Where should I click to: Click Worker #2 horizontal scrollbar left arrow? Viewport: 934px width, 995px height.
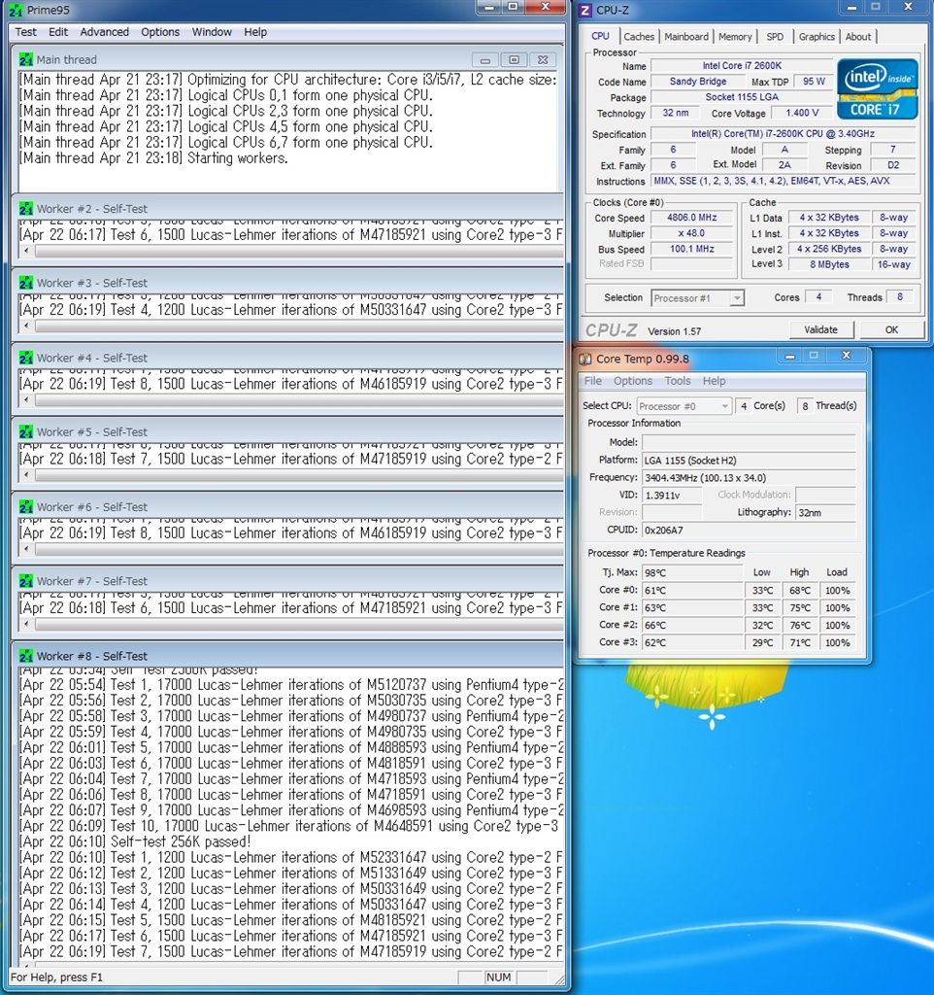pos(26,252)
